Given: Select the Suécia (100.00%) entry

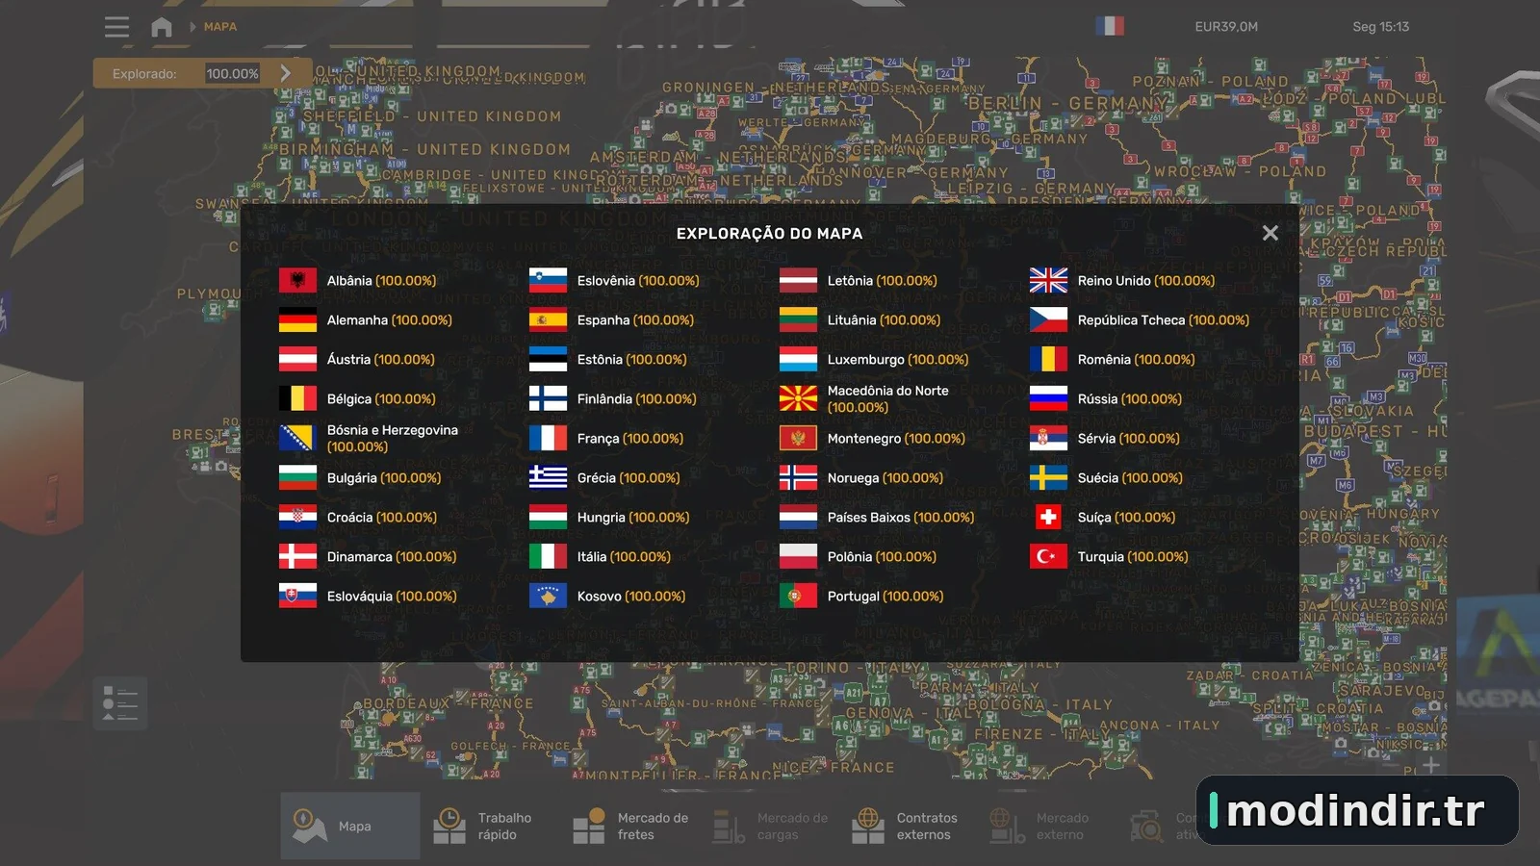Looking at the screenshot, I should coord(1106,477).
